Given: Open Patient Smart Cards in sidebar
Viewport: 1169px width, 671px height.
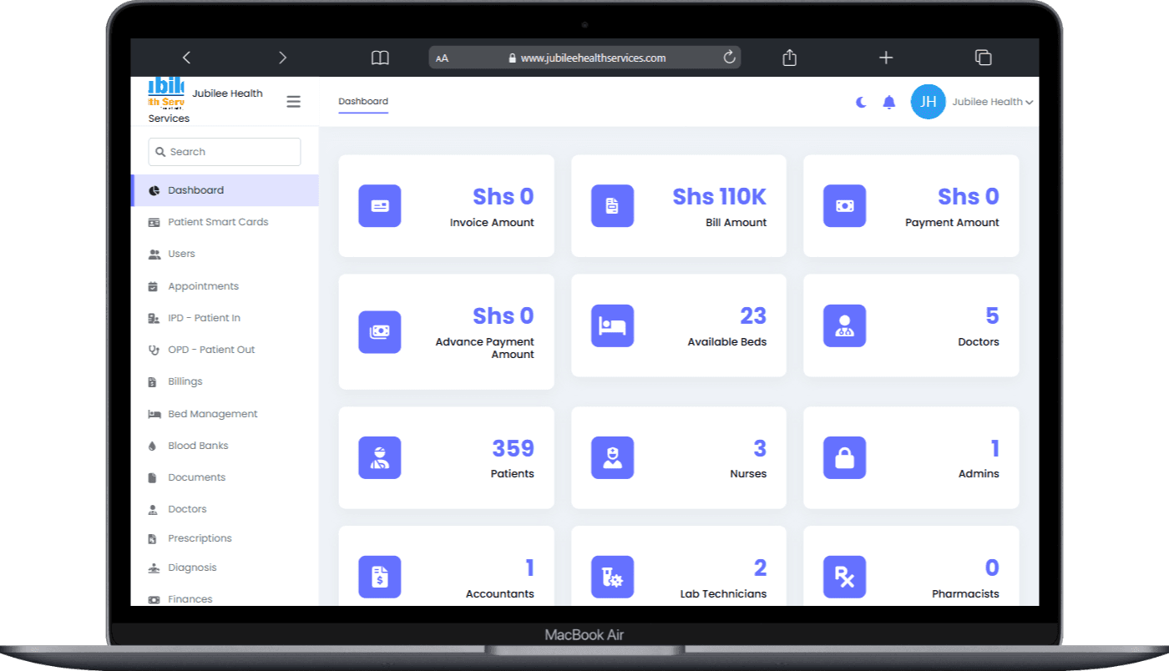Looking at the screenshot, I should click(x=218, y=222).
